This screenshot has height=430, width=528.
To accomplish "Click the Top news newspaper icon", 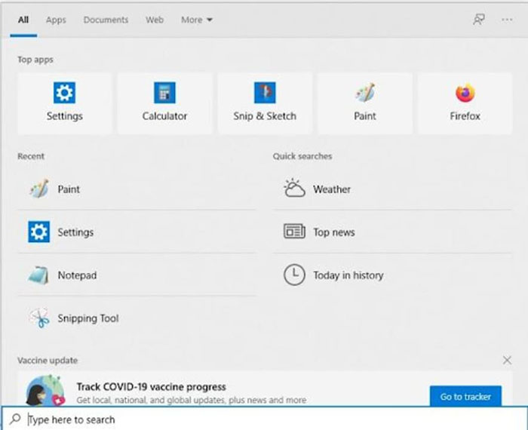I will click(294, 232).
